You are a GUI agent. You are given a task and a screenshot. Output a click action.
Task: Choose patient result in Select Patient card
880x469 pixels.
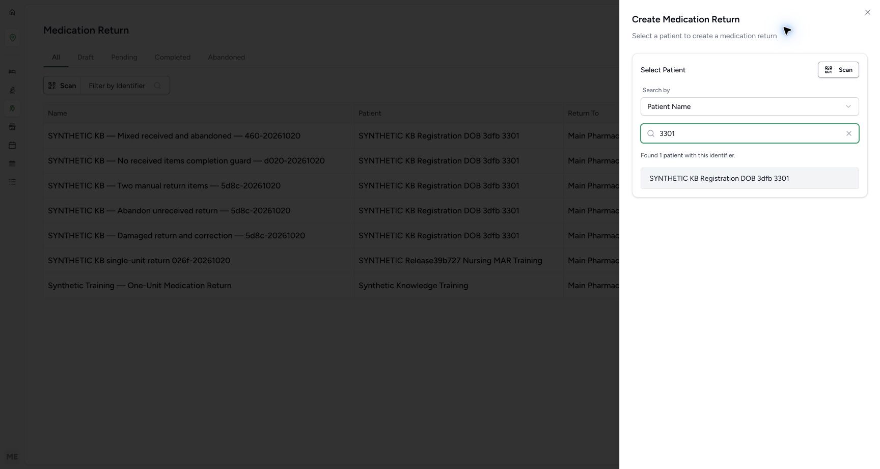(x=750, y=178)
